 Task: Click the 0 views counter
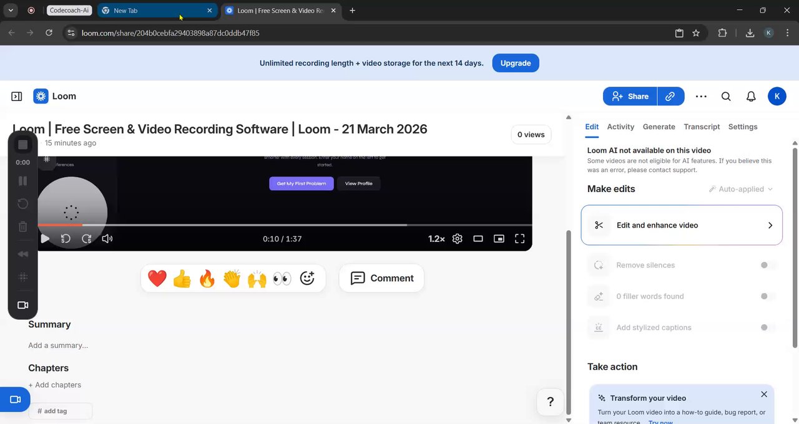[531, 134]
